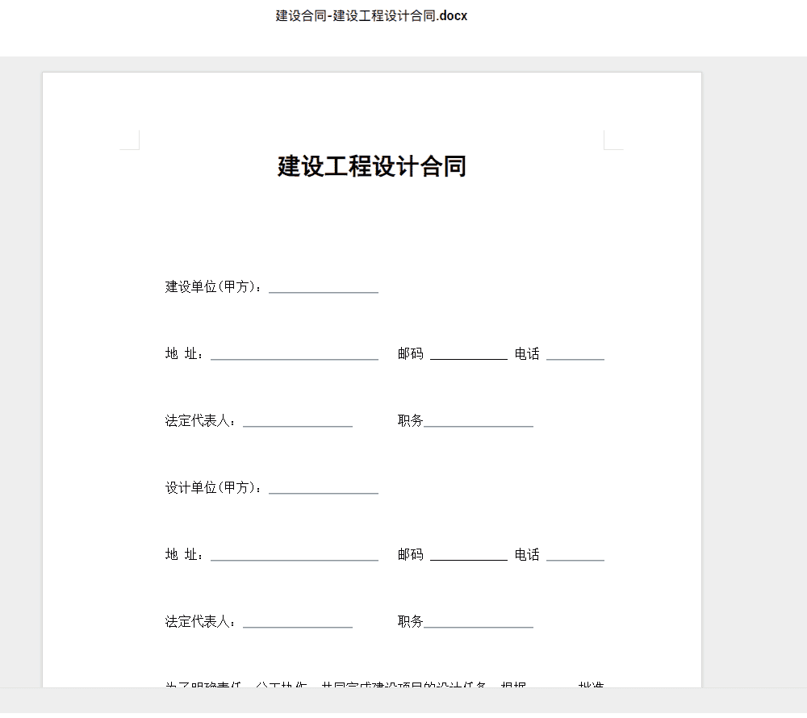Viewport: 807px width, 718px height.
Task: Click the file name 建设合同-建设工程设计合同.docx
Action: 371,16
